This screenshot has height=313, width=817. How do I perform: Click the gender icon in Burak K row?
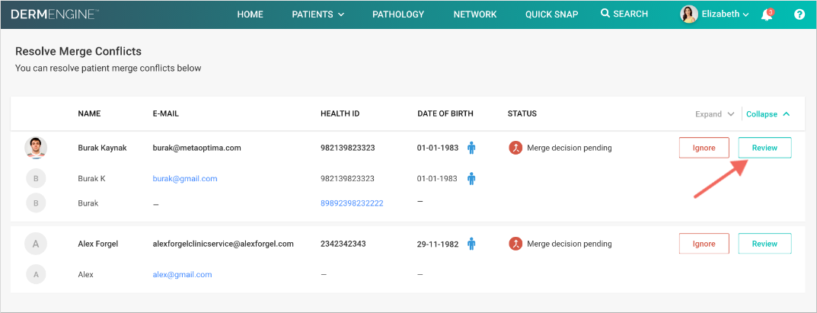[x=471, y=178]
